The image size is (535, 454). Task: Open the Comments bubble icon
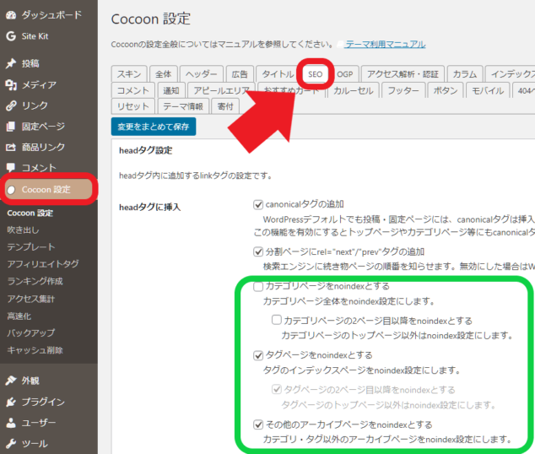tap(11, 168)
